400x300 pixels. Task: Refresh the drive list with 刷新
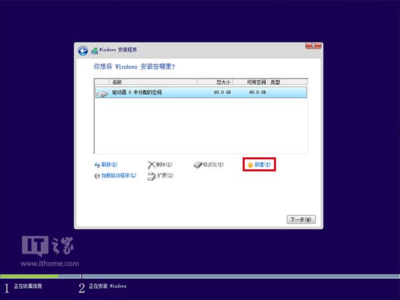coord(109,165)
